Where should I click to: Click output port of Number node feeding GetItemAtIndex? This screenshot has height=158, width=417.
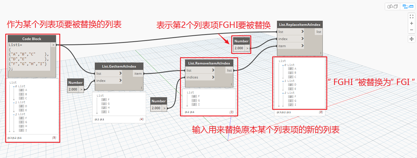pyautogui.click(x=81, y=89)
